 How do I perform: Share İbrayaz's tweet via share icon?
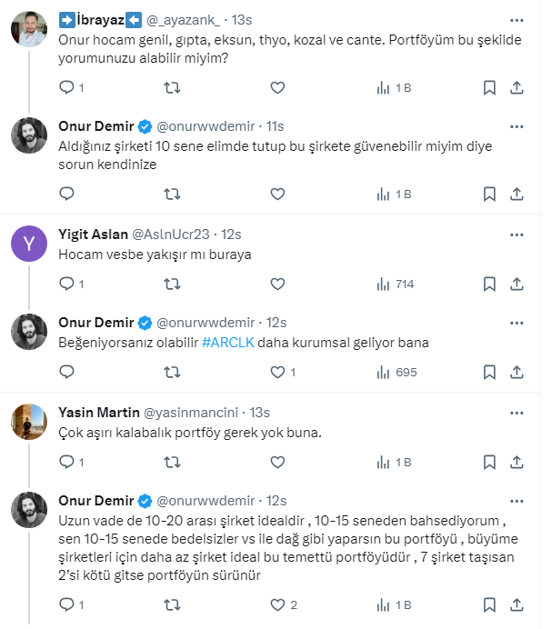[517, 88]
